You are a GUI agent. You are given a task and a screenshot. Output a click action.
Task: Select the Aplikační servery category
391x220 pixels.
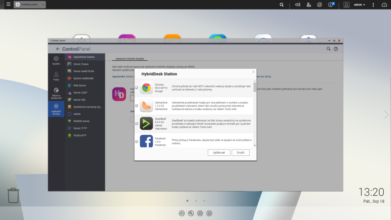pyautogui.click(x=56, y=109)
